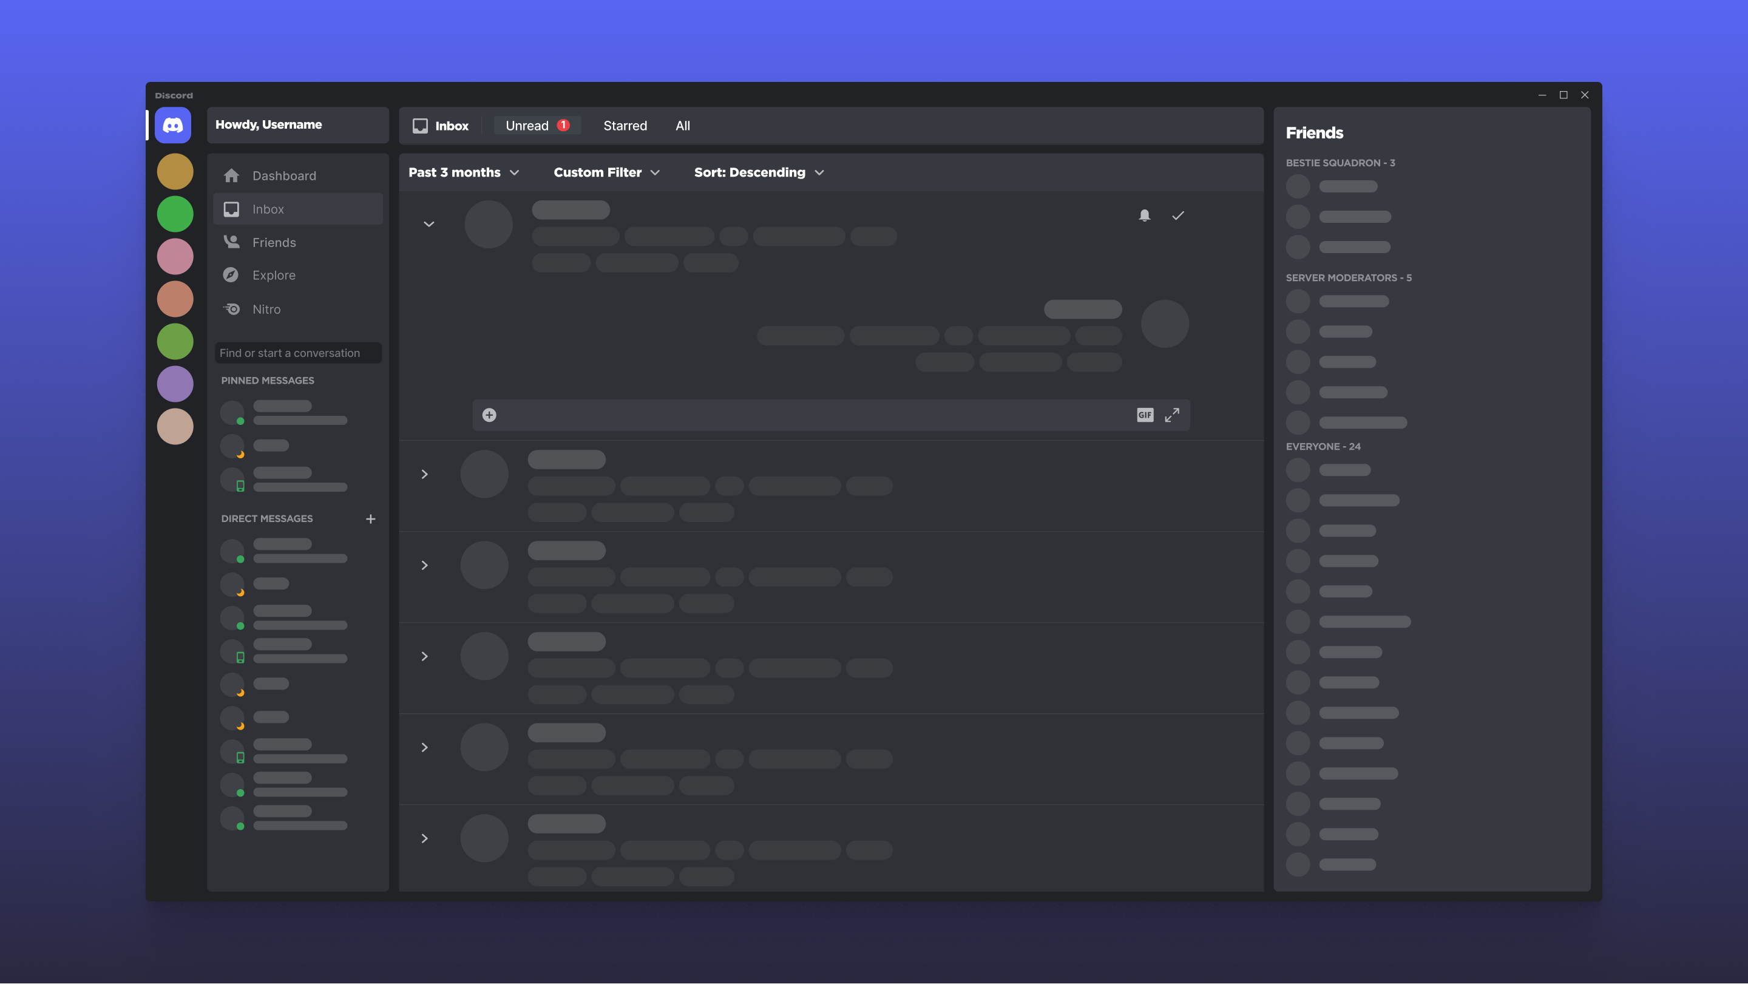Click the GIF picker icon

[x=1145, y=415]
